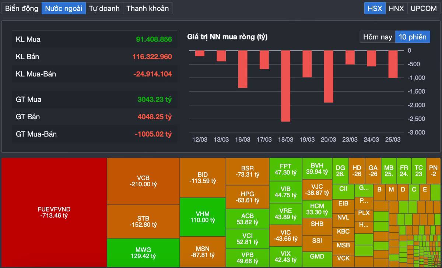Switch to the Biến động tab
Image resolution: width=442 pixels, height=268 pixels.
click(21, 8)
